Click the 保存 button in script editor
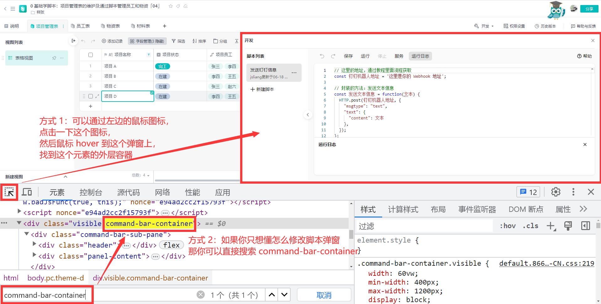This screenshot has height=304, width=601. tap(348, 56)
